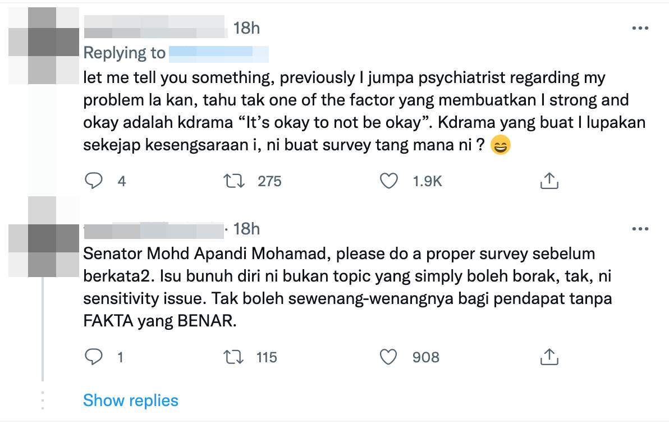Open the tweet text about Kdrama
This screenshot has width=669, height=424.
coord(364,111)
